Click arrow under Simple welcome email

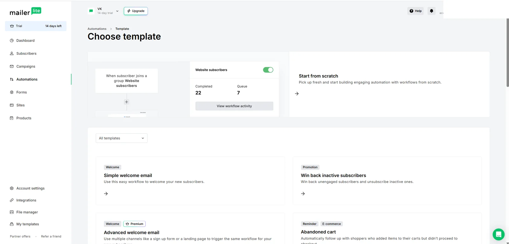[x=106, y=193]
